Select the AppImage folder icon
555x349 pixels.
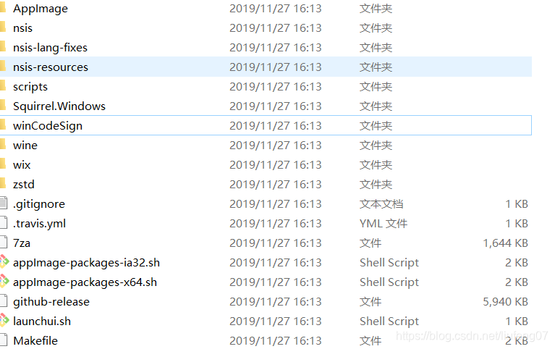(x=3, y=8)
